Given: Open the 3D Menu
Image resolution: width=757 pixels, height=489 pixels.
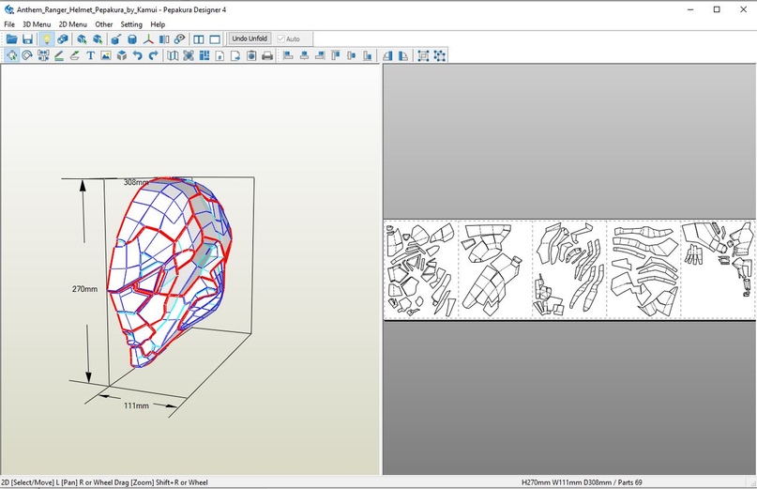Looking at the screenshot, I should point(37,24).
